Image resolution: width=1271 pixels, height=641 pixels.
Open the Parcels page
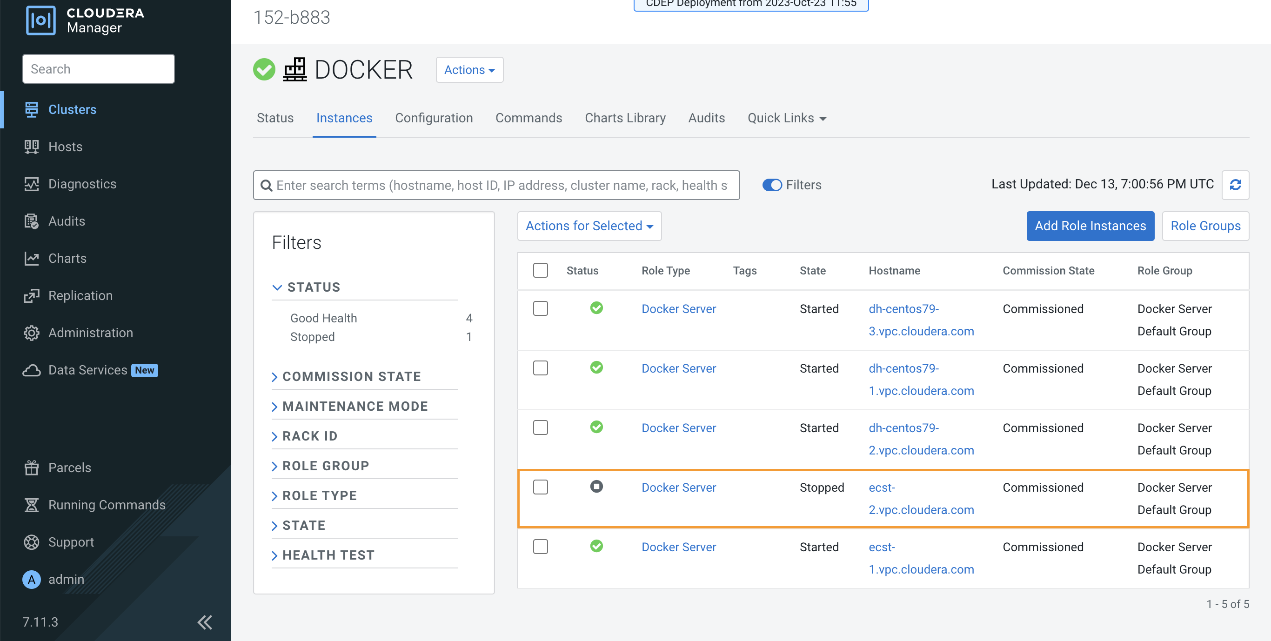(69, 467)
